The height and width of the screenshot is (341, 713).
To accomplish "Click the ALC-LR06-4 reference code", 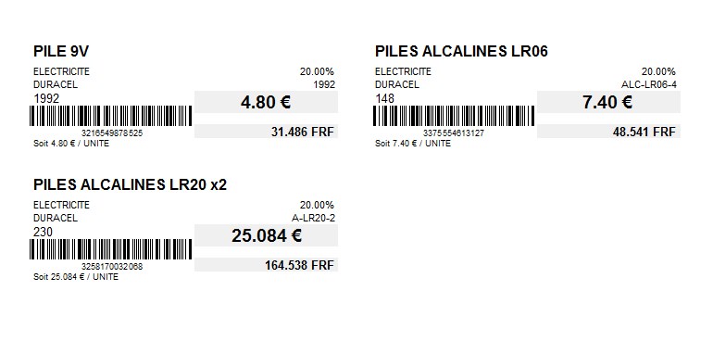I will 648,84.
